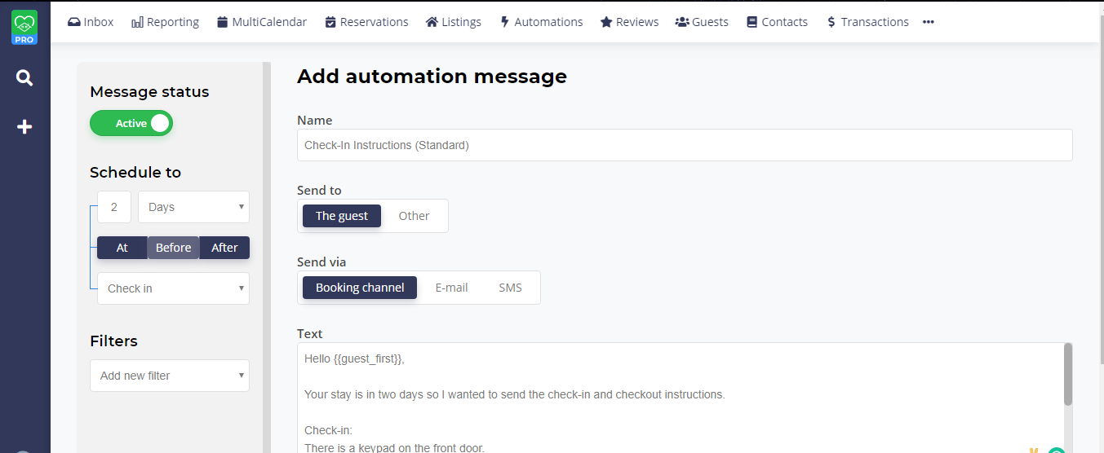Go to Listings via the house icon
The width and height of the screenshot is (1104, 453).
point(432,22)
